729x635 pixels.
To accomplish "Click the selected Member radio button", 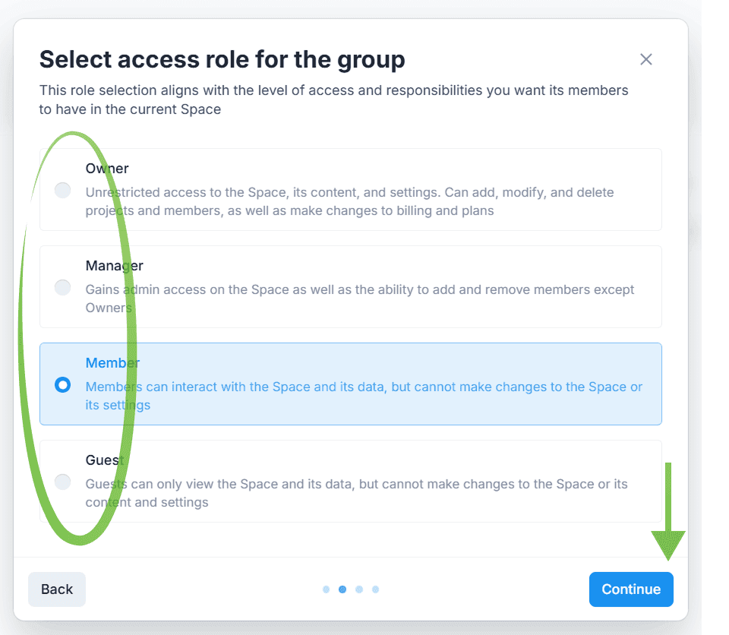I will click(x=63, y=384).
